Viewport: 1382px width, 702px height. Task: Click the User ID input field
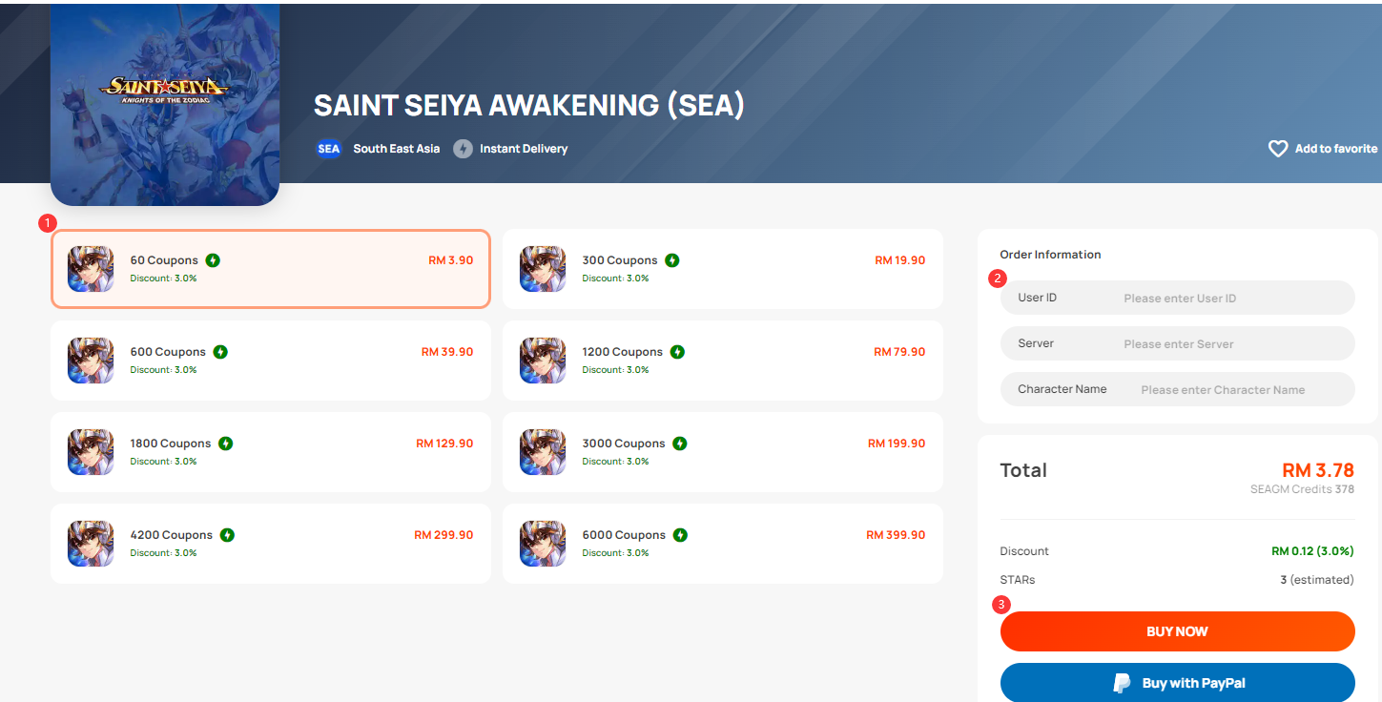tap(1230, 297)
